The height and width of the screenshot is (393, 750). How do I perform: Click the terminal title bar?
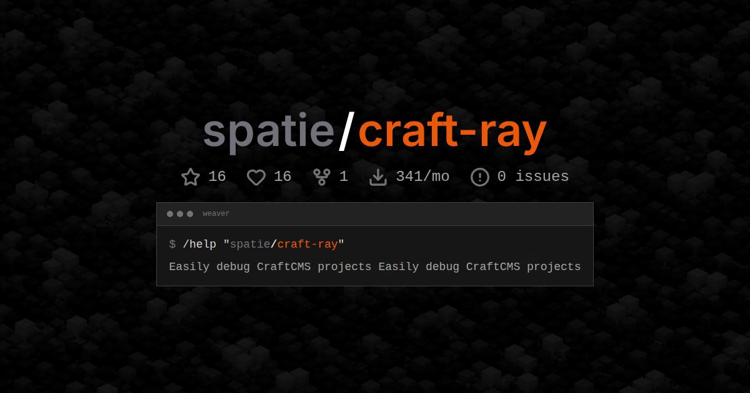[x=375, y=213]
